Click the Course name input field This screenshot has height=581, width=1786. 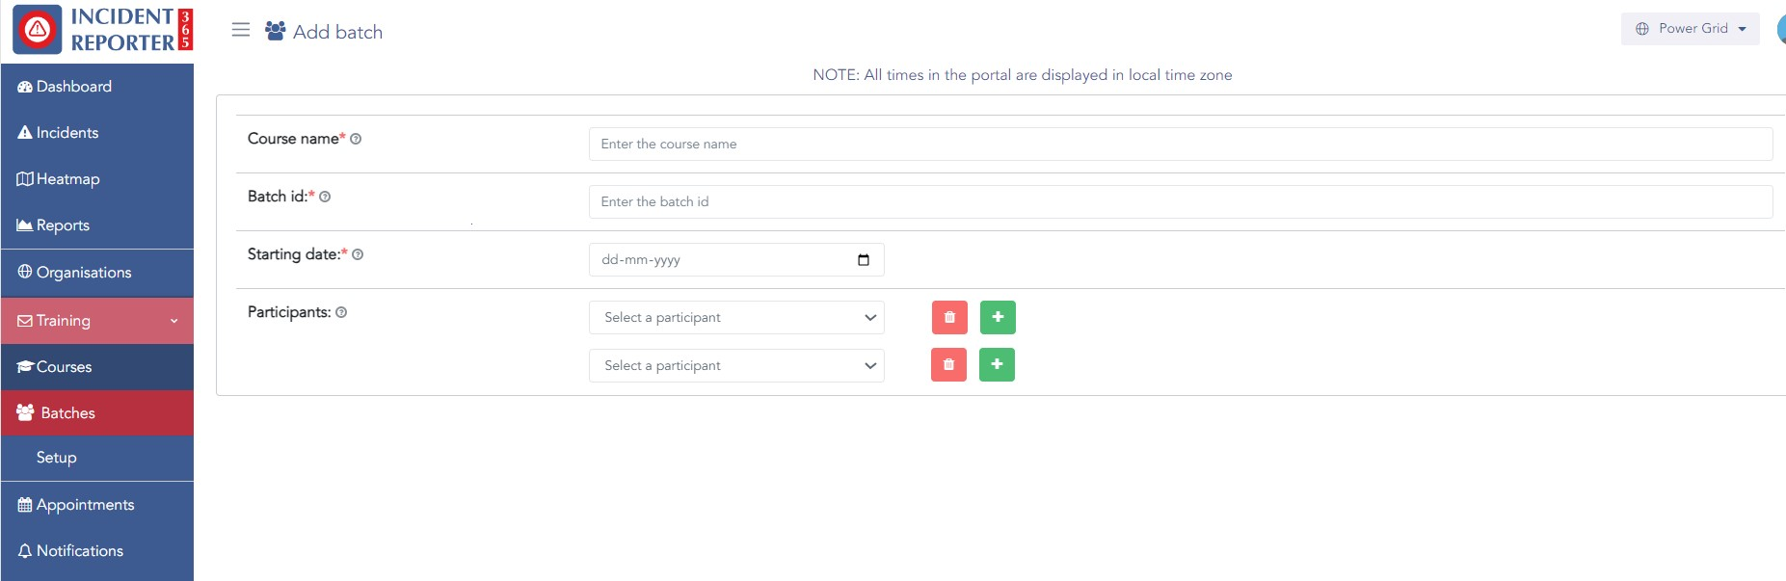pyautogui.click(x=1180, y=144)
